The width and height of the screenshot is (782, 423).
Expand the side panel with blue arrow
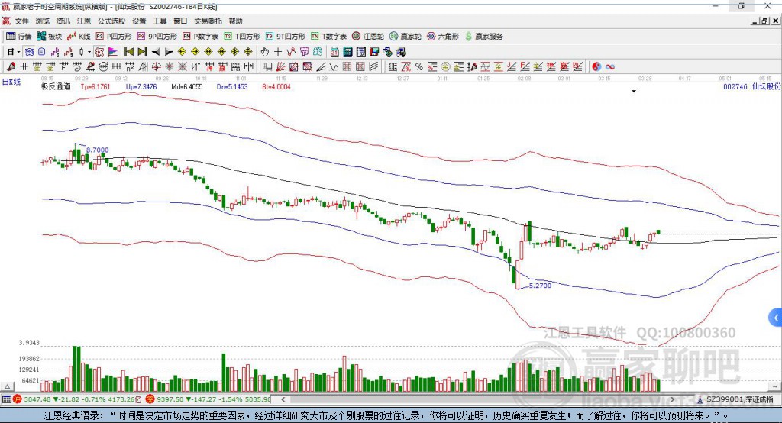[x=776, y=318]
